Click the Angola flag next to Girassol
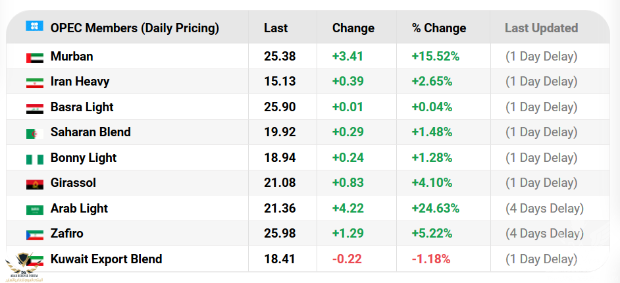Image resolution: width=620 pixels, height=283 pixels. coord(34,184)
